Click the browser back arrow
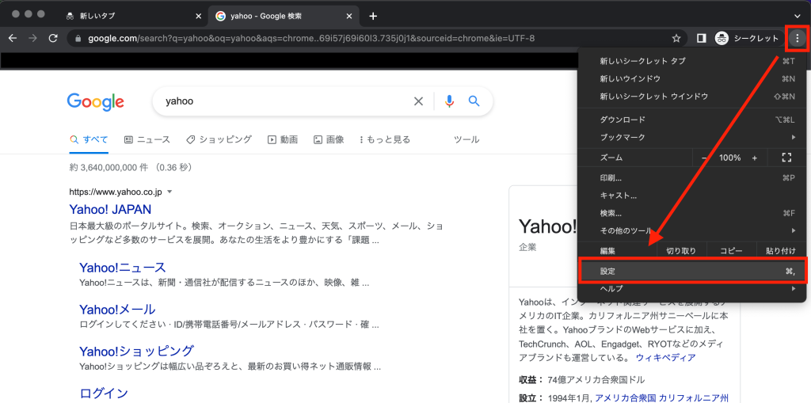Image resolution: width=811 pixels, height=403 pixels. coord(13,38)
